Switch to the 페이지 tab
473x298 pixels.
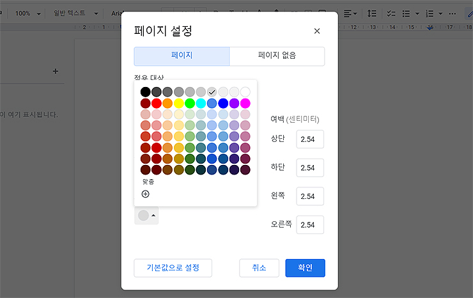[x=182, y=56]
